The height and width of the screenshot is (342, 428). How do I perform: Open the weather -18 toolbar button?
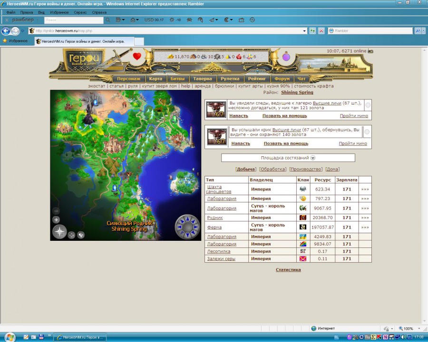click(175, 20)
